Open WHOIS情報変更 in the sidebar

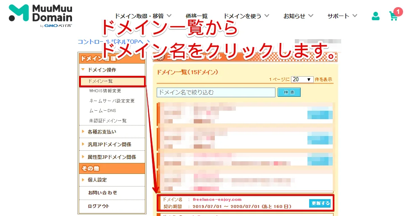(105, 91)
